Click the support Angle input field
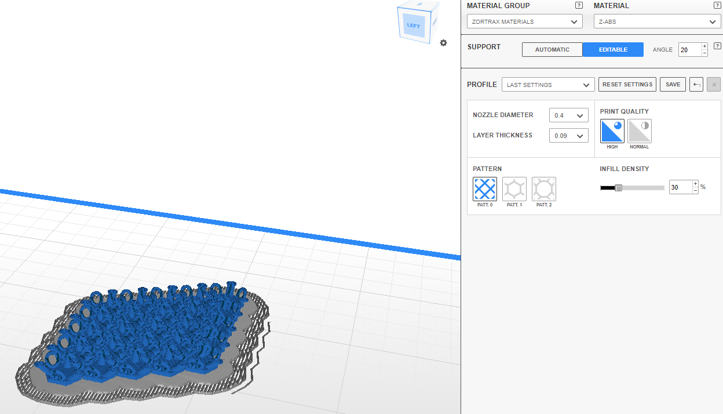Image resolution: width=723 pixels, height=414 pixels. (689, 50)
